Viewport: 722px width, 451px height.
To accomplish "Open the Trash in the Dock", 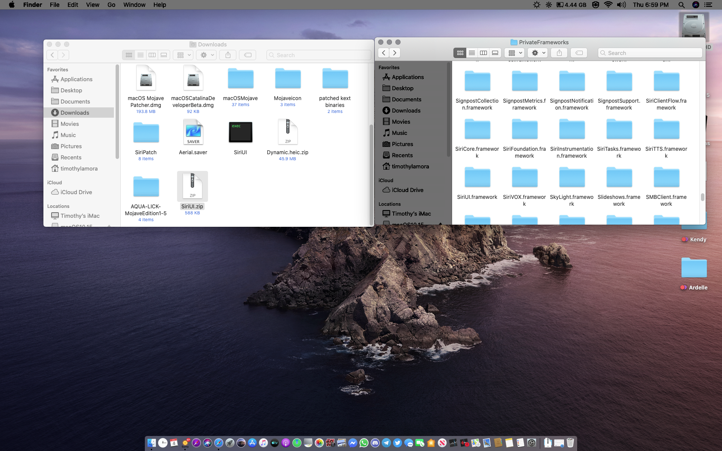I will 570,443.
